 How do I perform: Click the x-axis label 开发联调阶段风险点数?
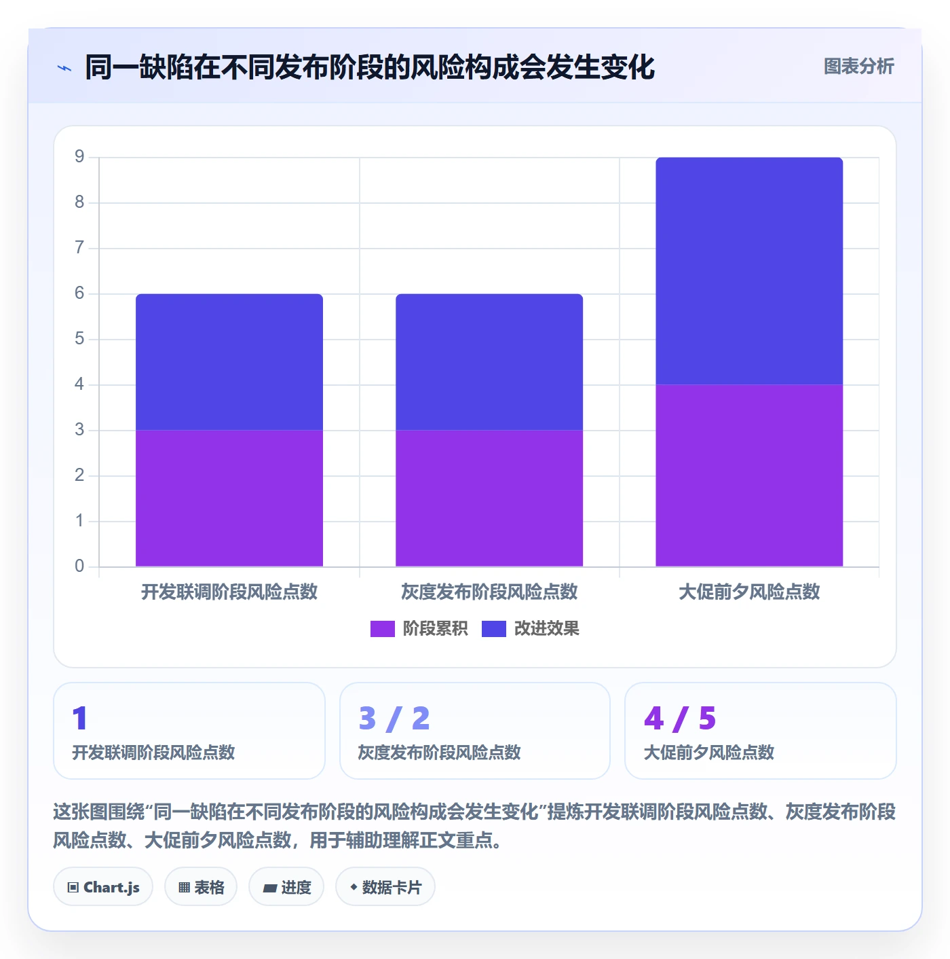229,592
